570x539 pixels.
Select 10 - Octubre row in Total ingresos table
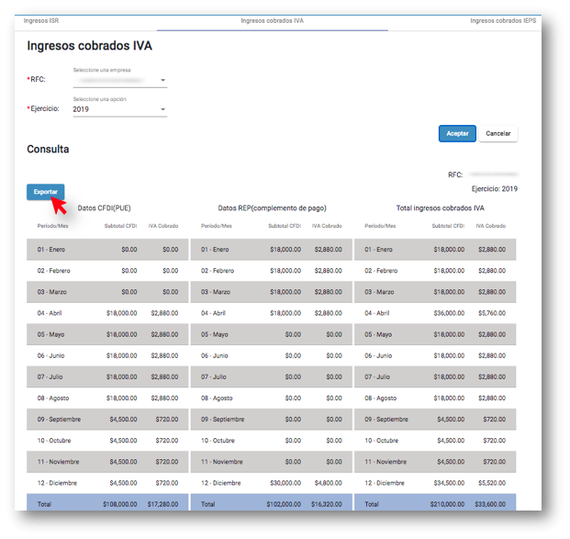[435, 441]
